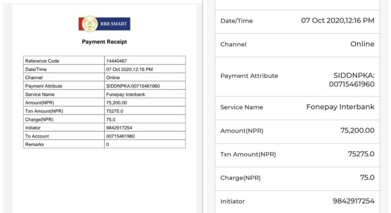This screenshot has height=213, width=391.
Task: Click the Reference Code value 14440467
Action: click(x=116, y=61)
